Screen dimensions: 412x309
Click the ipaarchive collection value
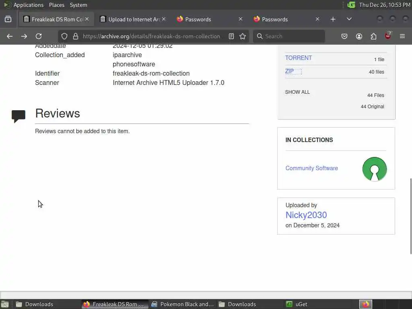click(x=127, y=55)
